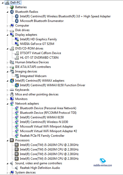This screenshot has width=123, height=175.
Task: Click the Mice and other pointing devices icon
Action: point(12,94)
